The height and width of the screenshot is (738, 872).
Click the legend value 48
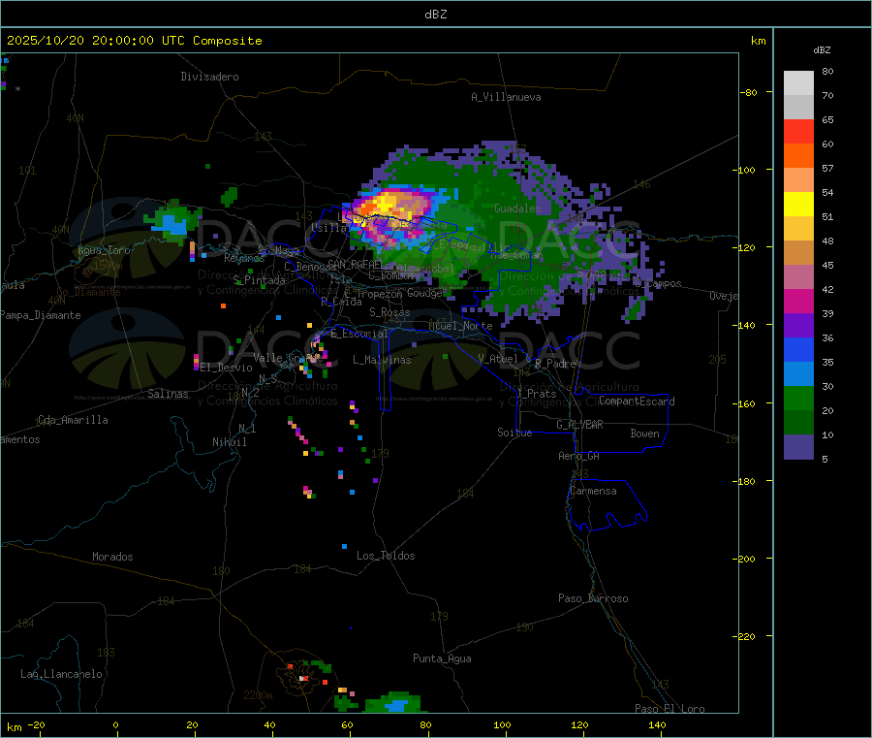tap(827, 241)
